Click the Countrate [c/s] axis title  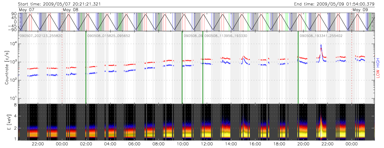click(7, 68)
